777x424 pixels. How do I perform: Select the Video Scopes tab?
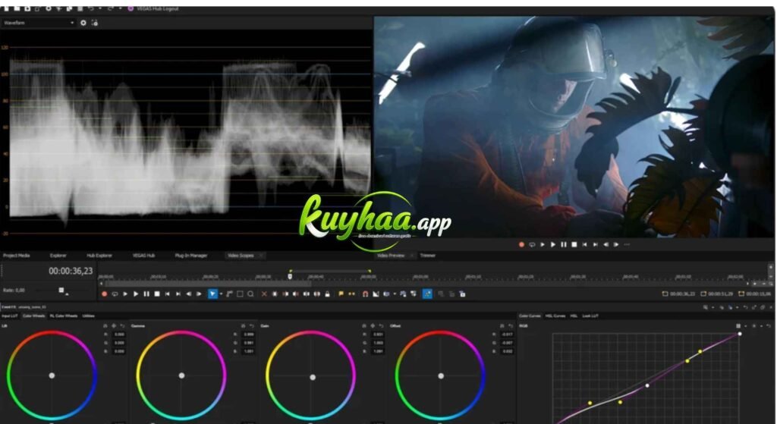[241, 256]
